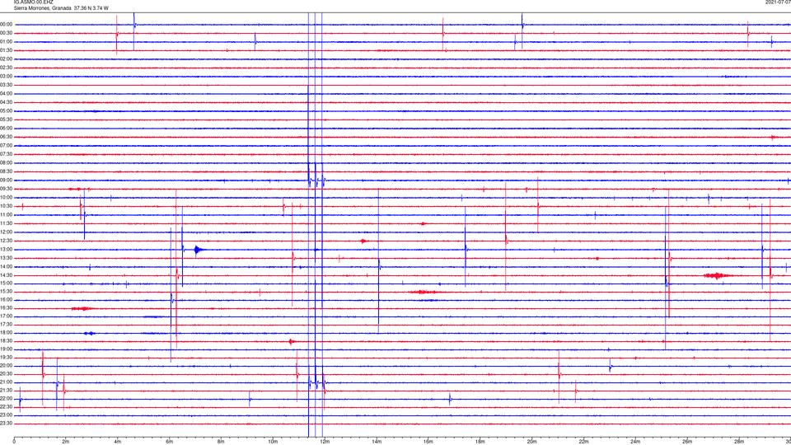791x445 pixels.
Task: Choose the 15:30 trace label
Action: (7, 292)
